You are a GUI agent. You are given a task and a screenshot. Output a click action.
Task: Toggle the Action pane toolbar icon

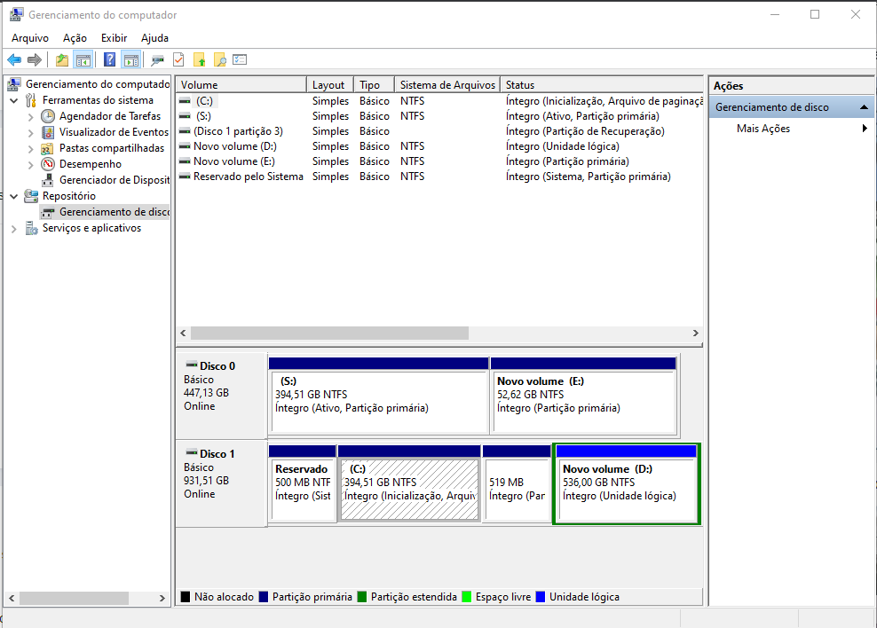coord(130,59)
